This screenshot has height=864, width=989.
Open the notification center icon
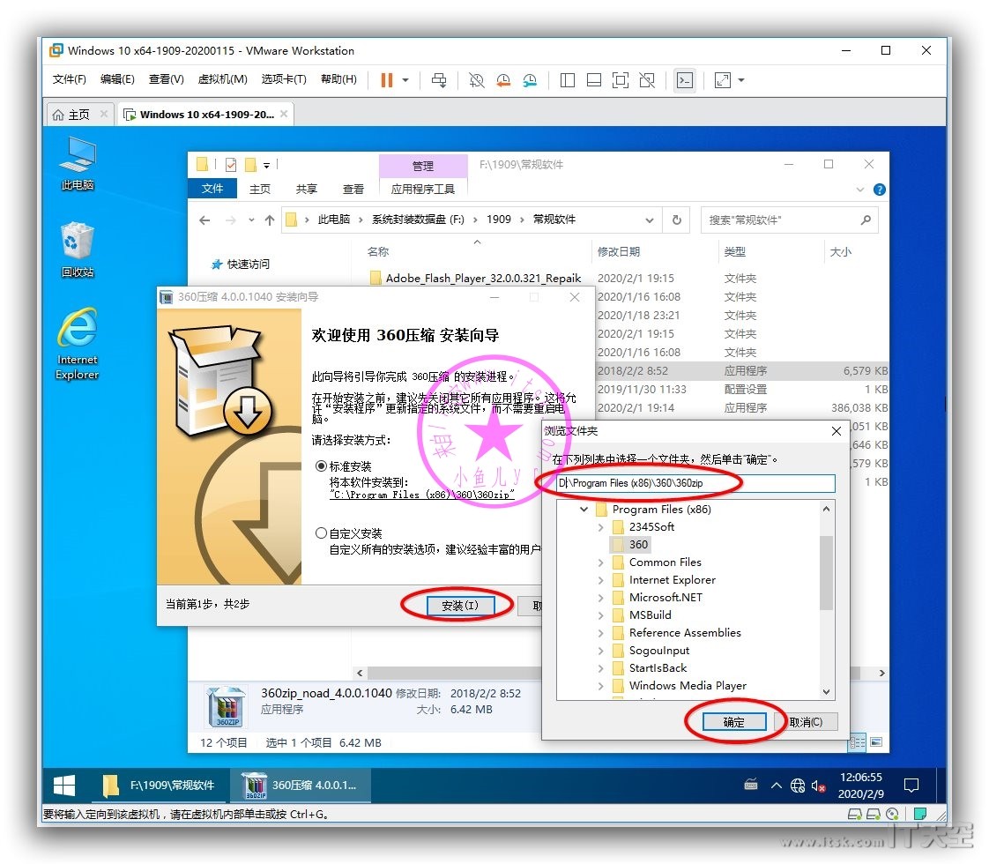[x=911, y=786]
